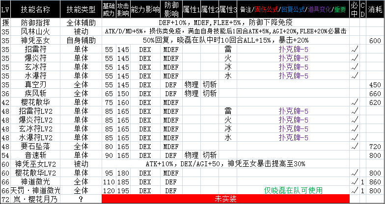Screen dimensions: 385x204
Task: Click the 能力影响 column header
Action: click(x=145, y=9)
